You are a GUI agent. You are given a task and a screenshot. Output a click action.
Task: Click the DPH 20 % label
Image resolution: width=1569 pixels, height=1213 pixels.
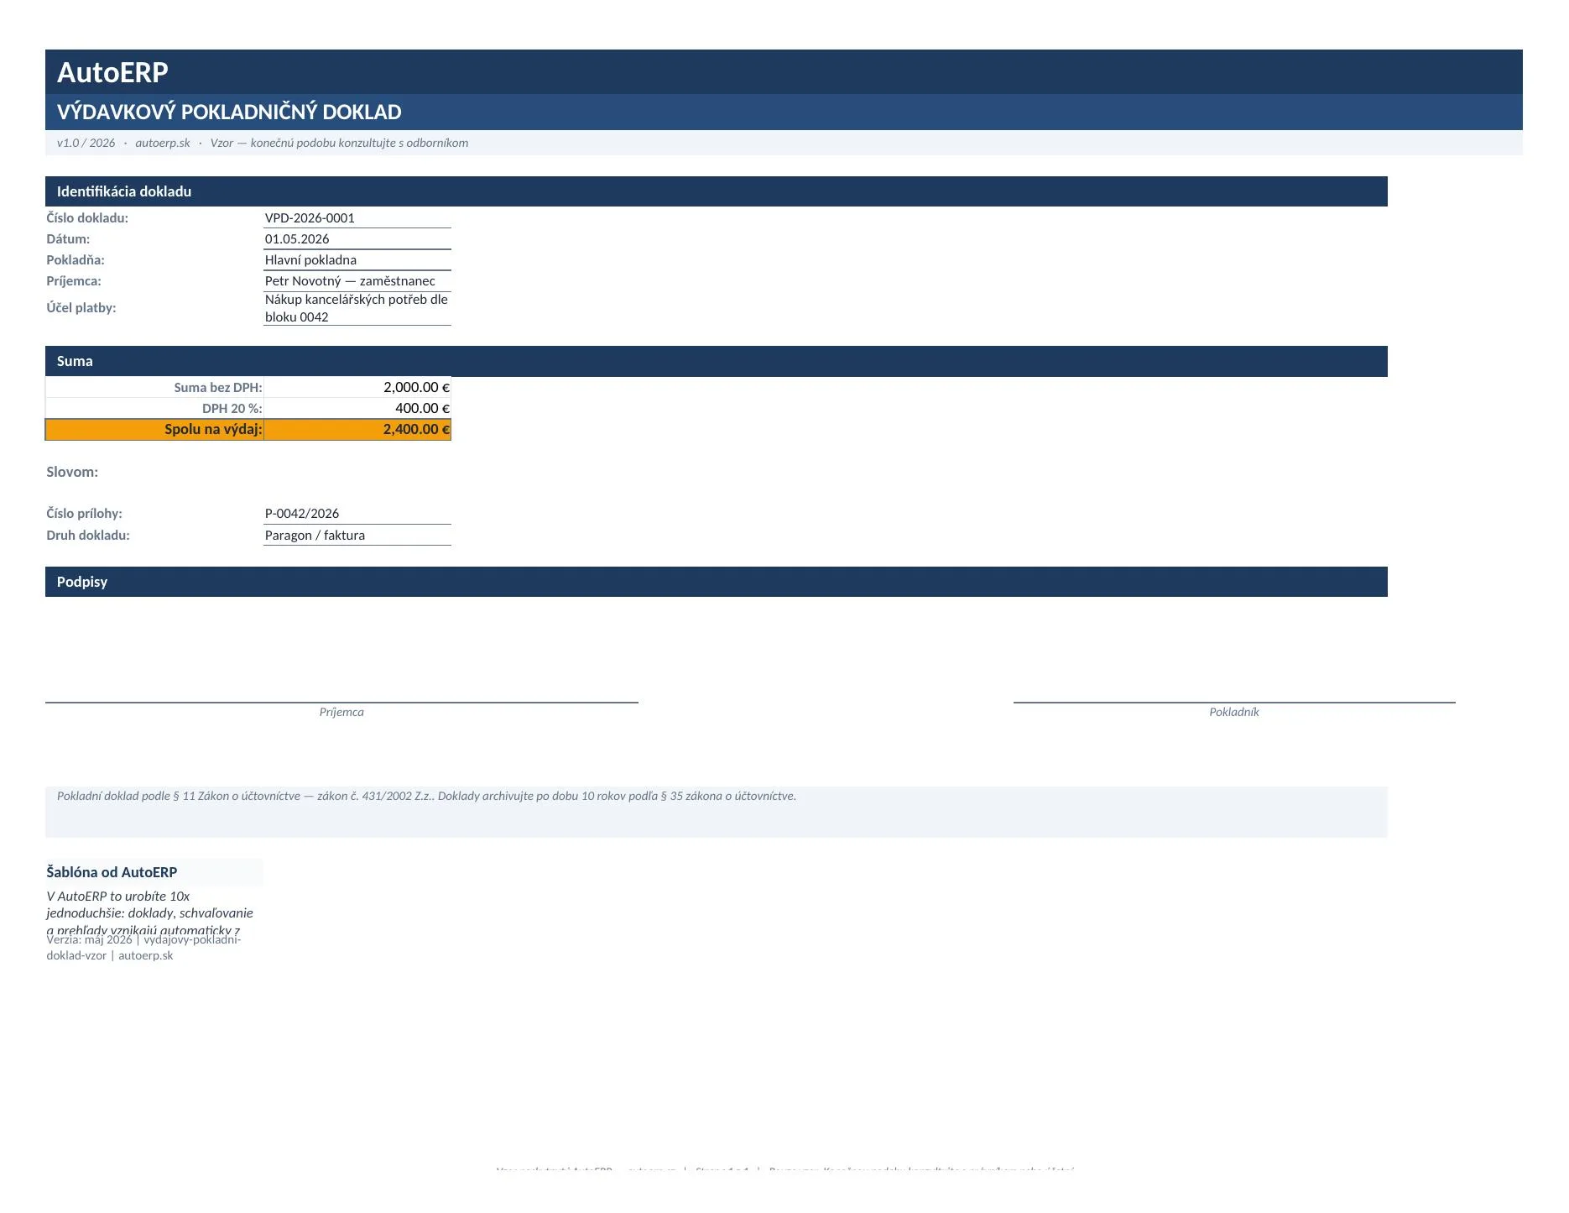click(x=232, y=409)
